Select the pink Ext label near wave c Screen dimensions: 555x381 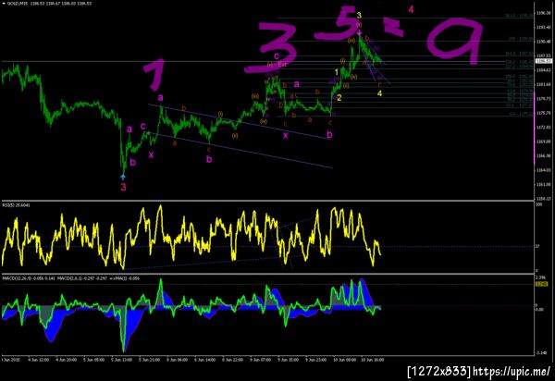[x=282, y=65]
